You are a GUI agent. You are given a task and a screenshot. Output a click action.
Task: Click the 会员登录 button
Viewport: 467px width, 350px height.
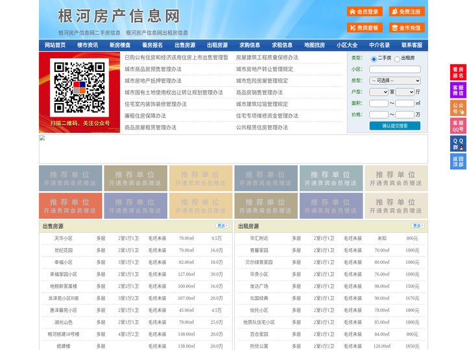point(365,12)
